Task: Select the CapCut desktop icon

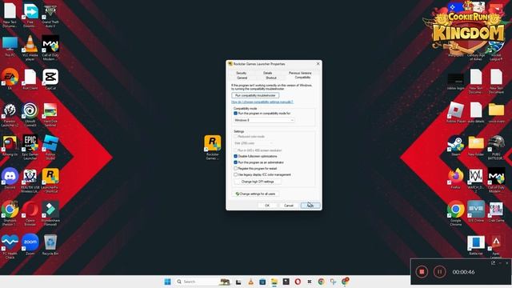Action: click(x=50, y=79)
